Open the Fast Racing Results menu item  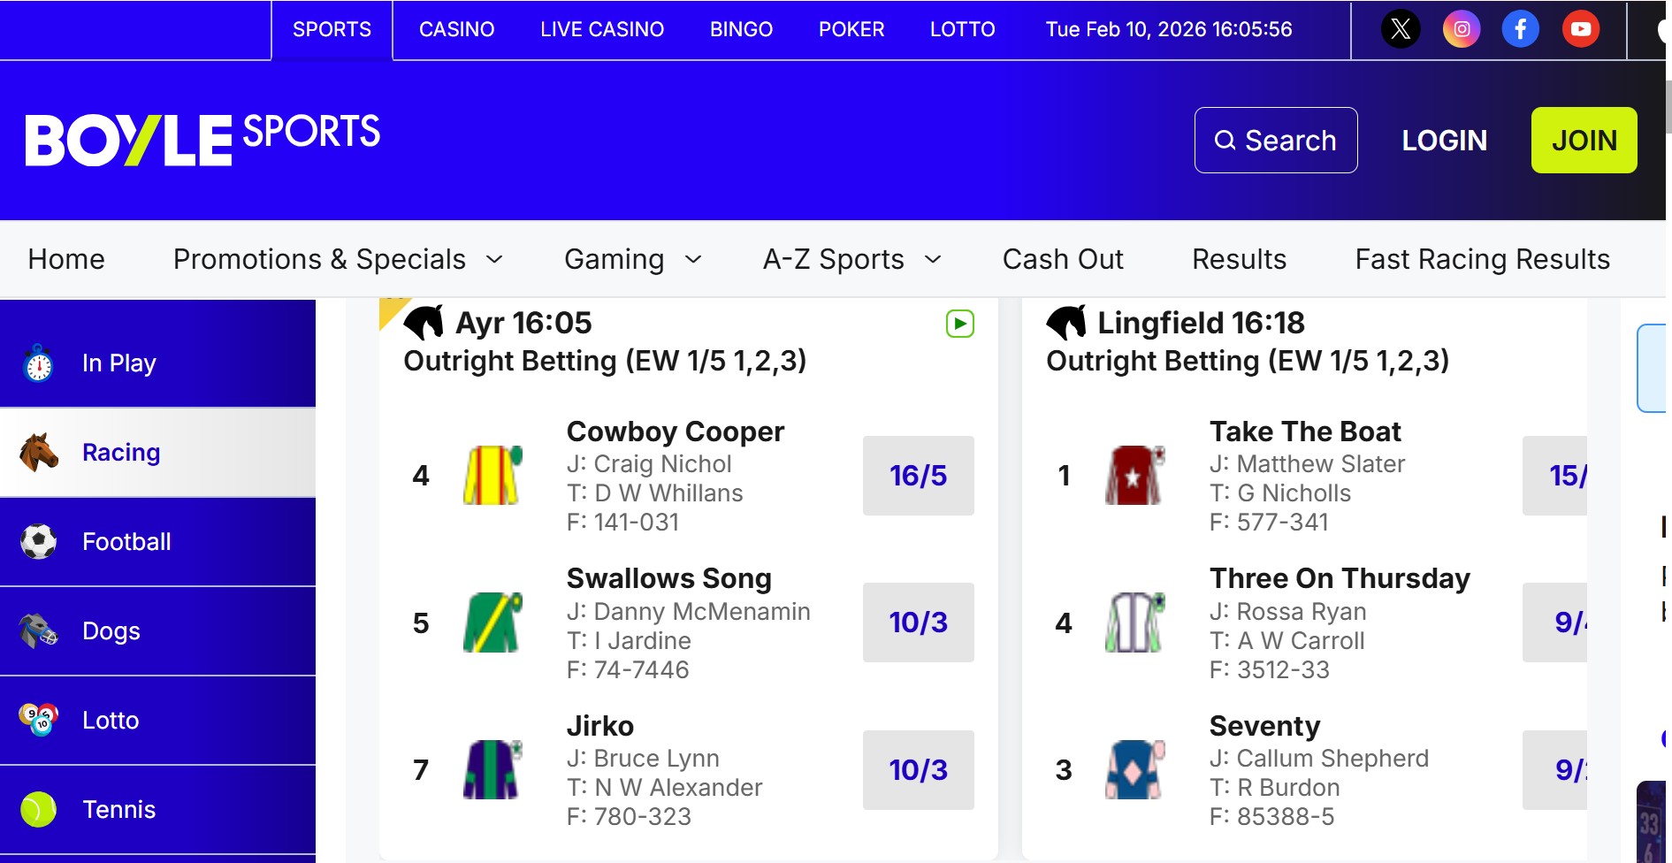click(1482, 259)
